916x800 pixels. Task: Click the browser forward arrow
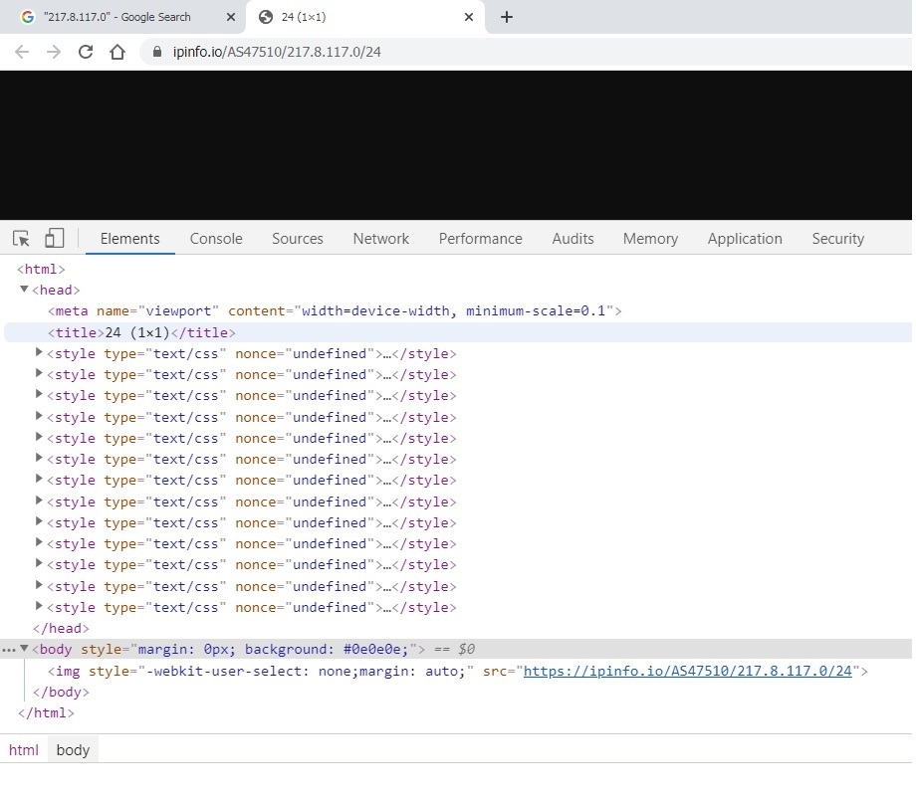tap(54, 52)
